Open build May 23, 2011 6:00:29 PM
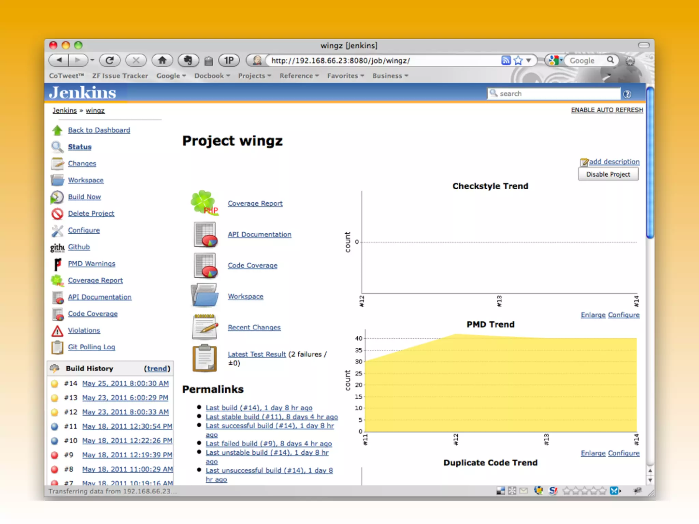 (x=125, y=398)
